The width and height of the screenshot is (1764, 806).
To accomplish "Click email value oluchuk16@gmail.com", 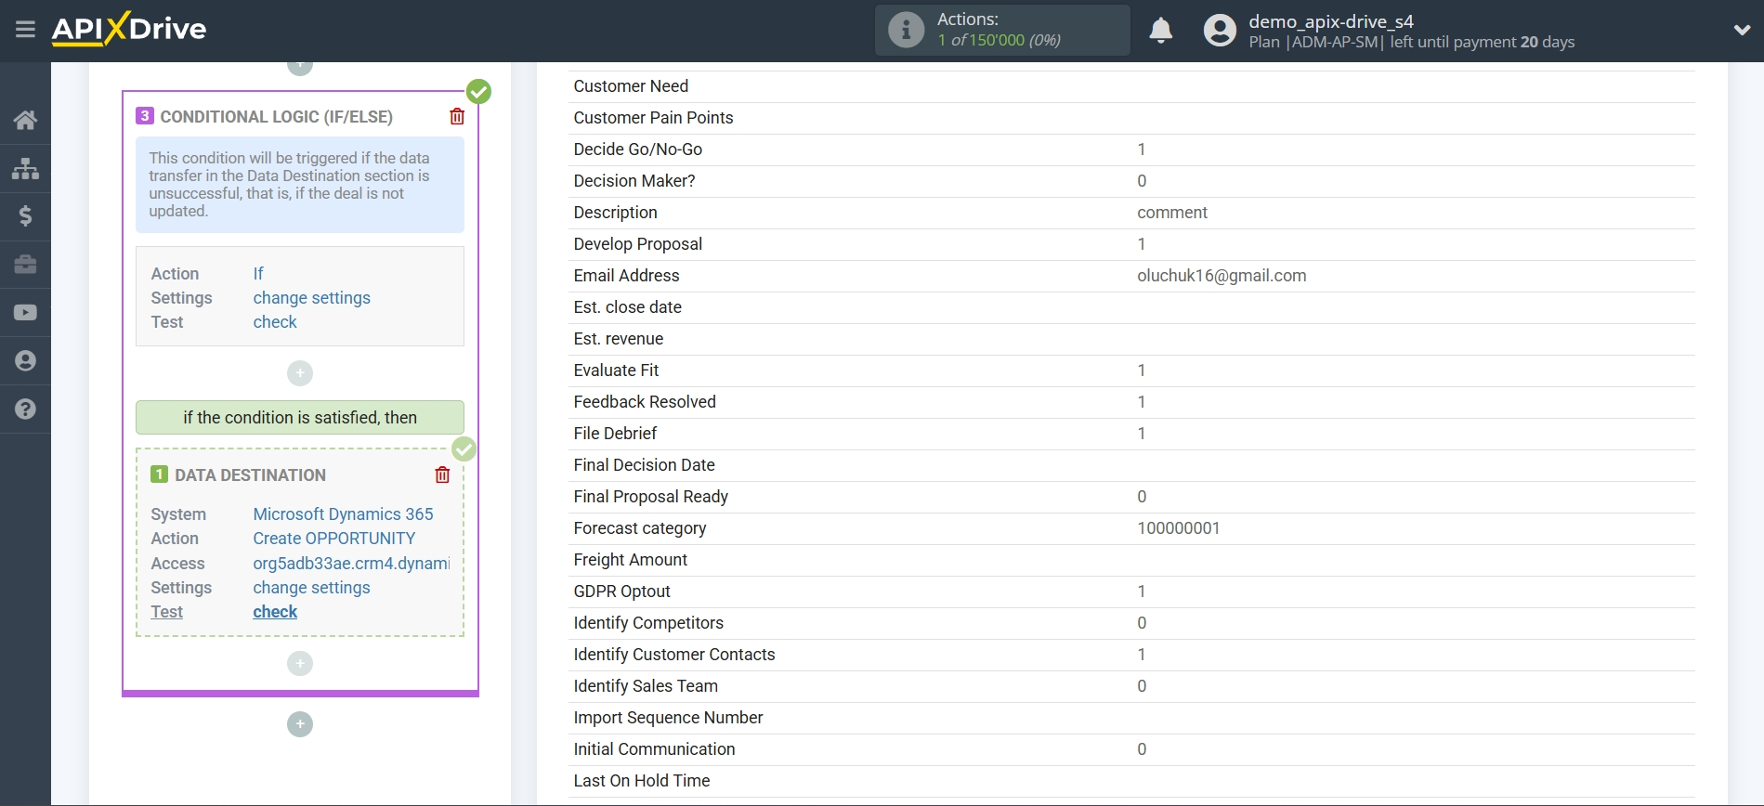I will click(x=1222, y=276).
